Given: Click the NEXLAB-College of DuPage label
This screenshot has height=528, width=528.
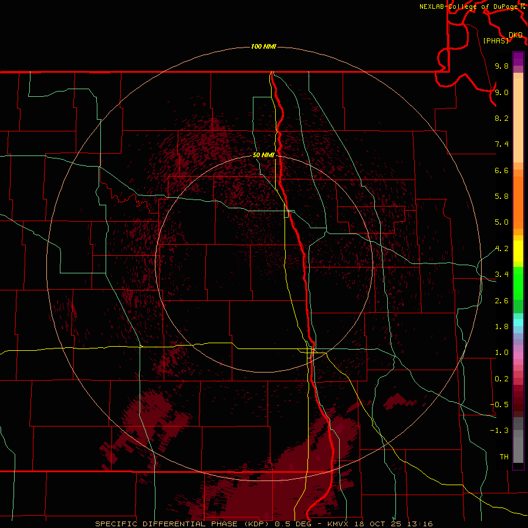Looking at the screenshot, I should [469, 6].
